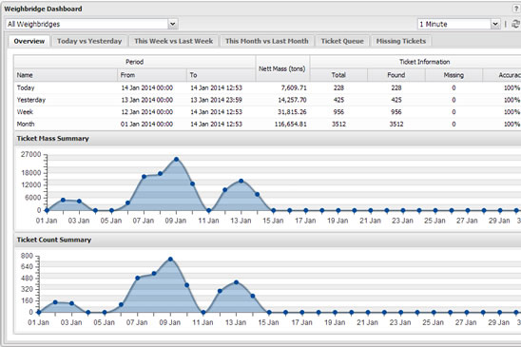This screenshot has height=347, width=521.
Task: Click the 12 Jan 2014 00:00 cell
Action: point(146,112)
